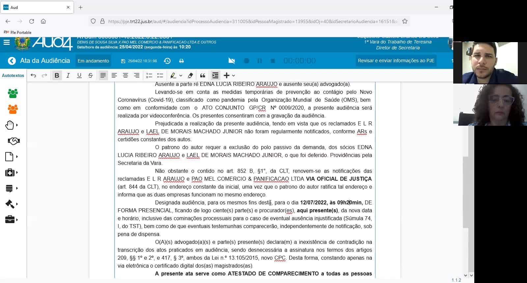Toggle strikethrough formatting
Viewport: 527px width, 283px height.
(91, 75)
